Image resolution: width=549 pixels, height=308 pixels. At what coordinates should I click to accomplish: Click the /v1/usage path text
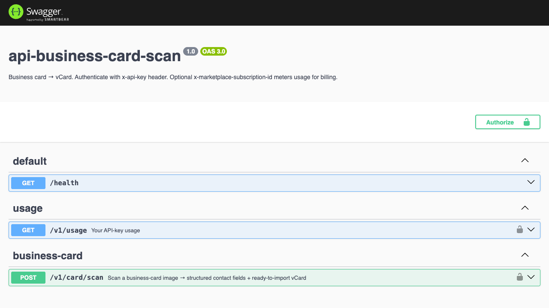pyautogui.click(x=69, y=230)
